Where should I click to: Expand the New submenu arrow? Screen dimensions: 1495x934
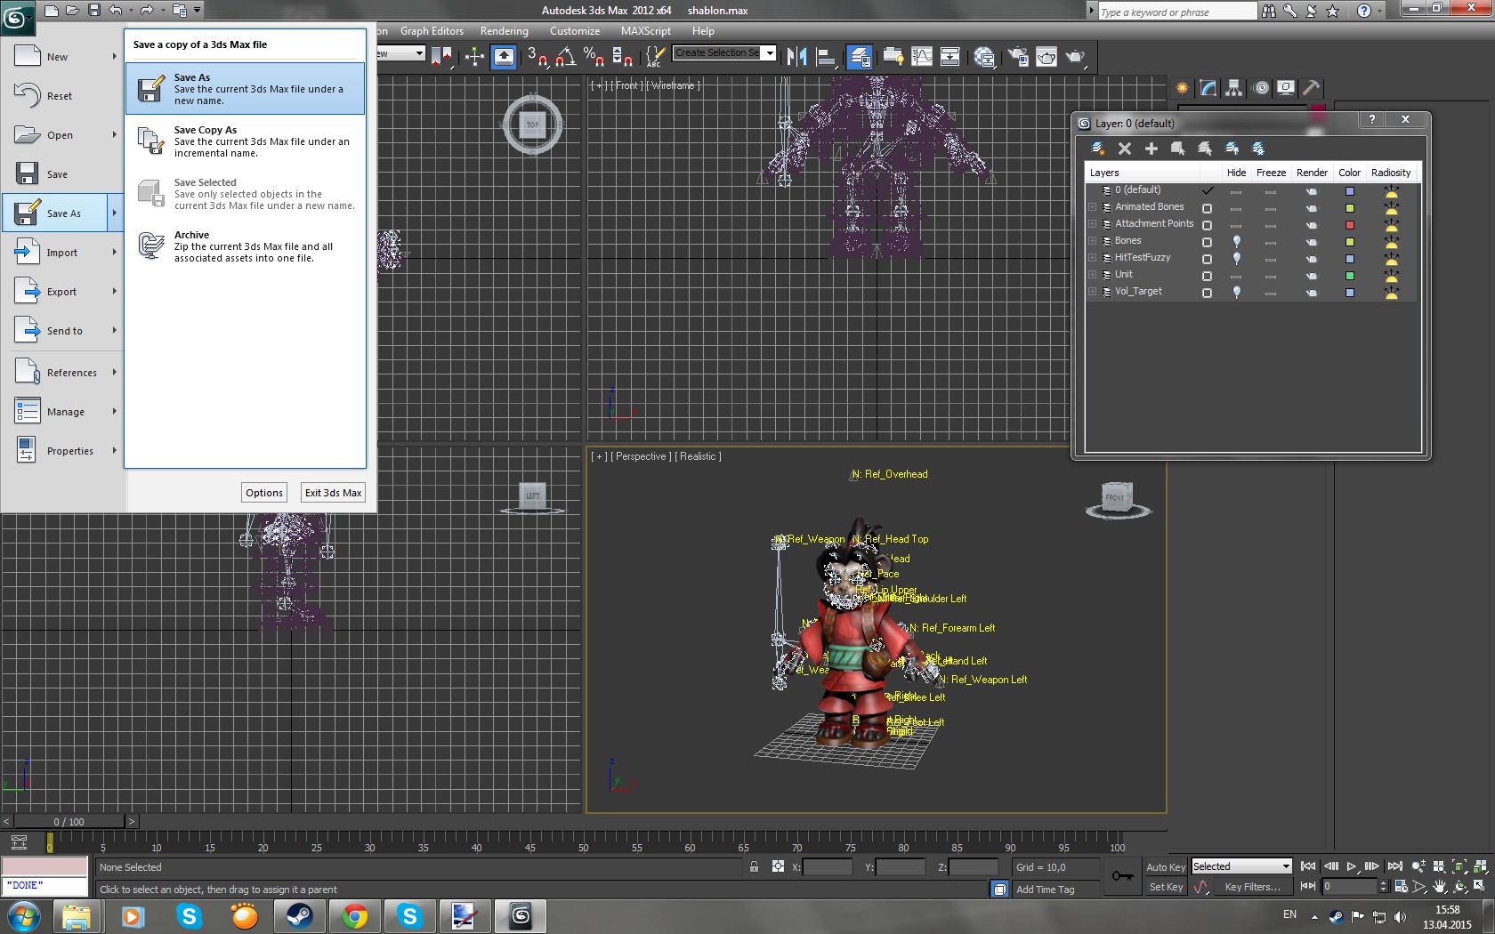tap(115, 57)
